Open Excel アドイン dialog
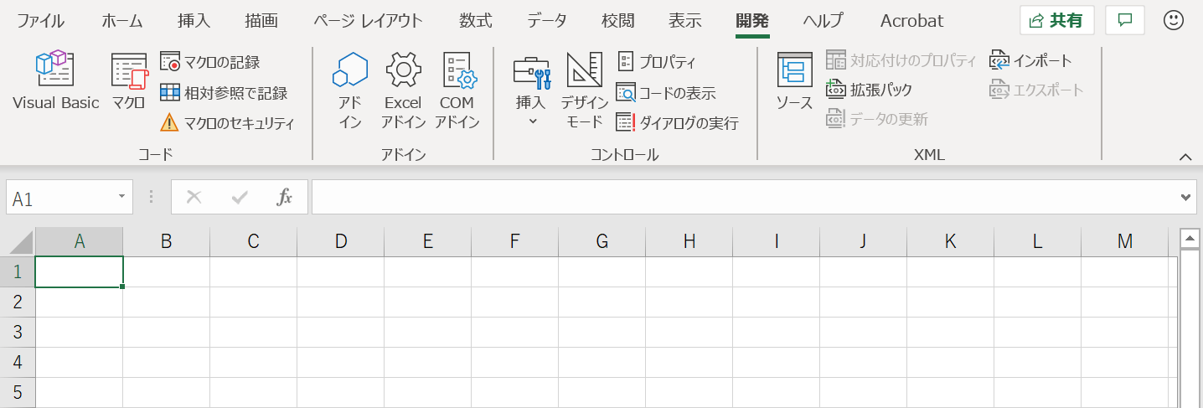This screenshot has width=1203, height=408. coord(403,90)
